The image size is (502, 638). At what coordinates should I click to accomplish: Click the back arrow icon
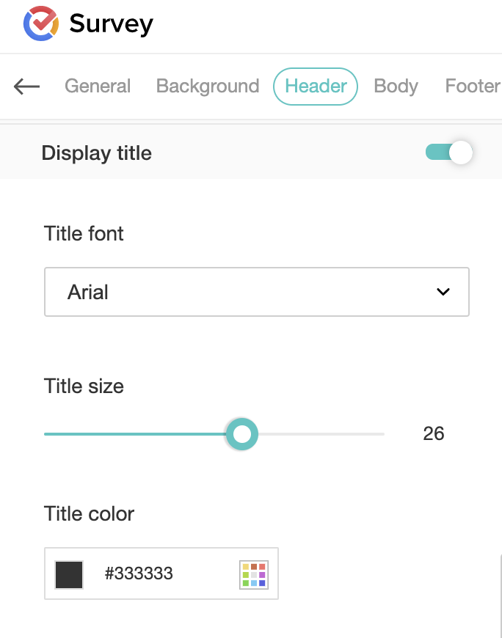26,87
